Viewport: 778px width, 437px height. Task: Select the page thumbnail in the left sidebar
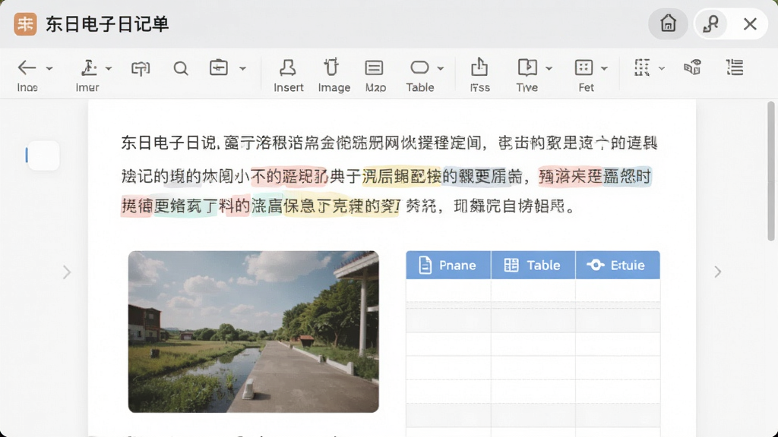tap(43, 155)
